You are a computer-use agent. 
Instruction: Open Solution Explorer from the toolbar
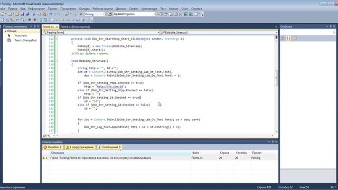(161, 14)
